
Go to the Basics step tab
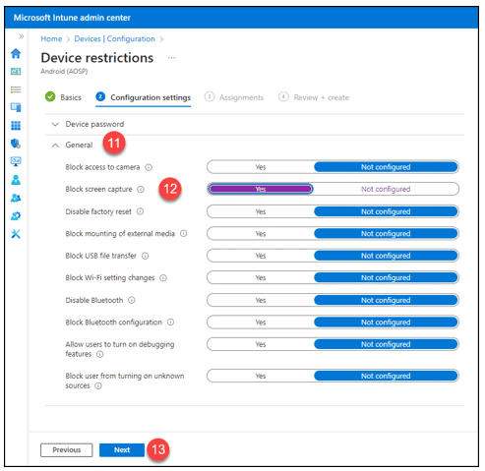(x=63, y=97)
